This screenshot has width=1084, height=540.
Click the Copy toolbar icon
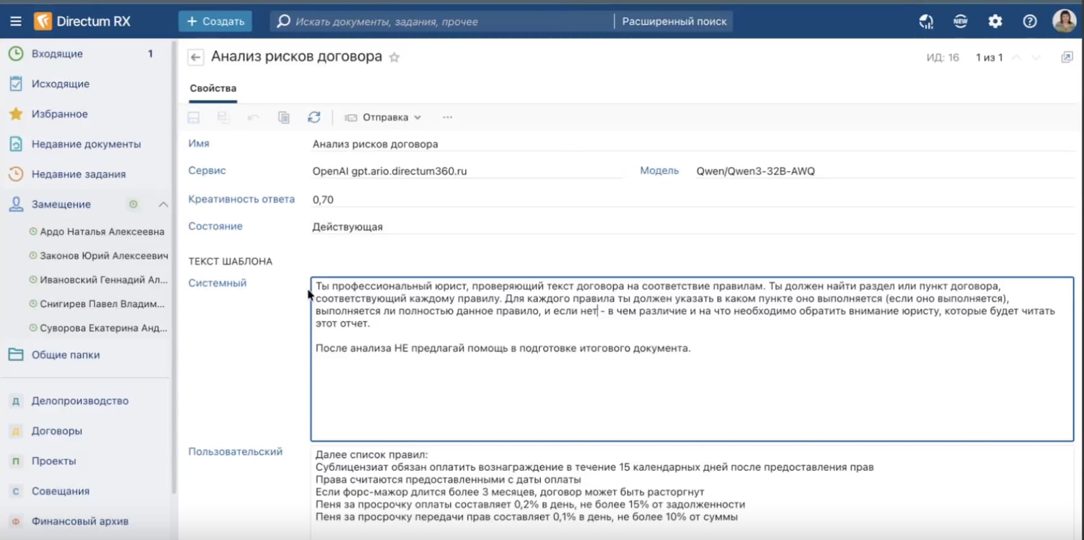(284, 118)
